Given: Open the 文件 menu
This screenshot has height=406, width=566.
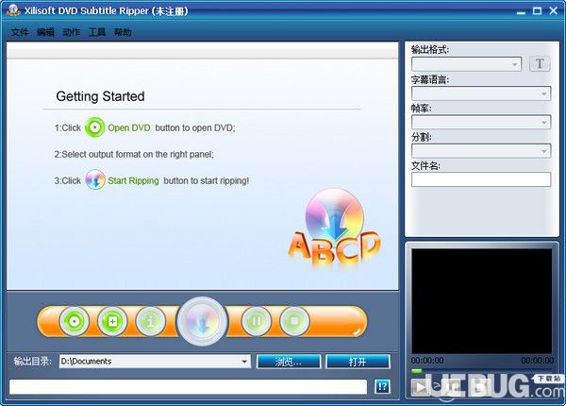Looking at the screenshot, I should tap(20, 32).
